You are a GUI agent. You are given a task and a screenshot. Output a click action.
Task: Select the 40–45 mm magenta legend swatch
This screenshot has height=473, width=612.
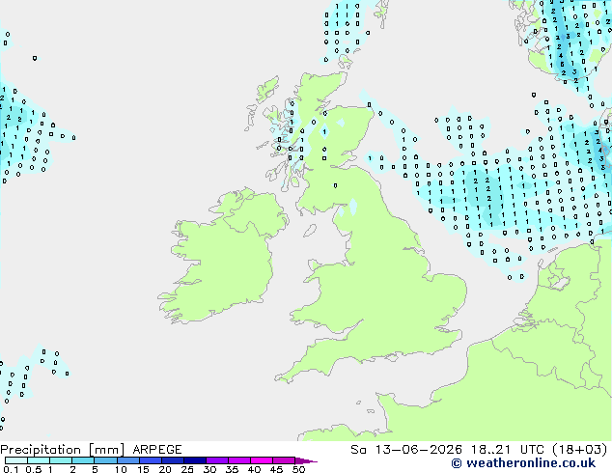pos(262,460)
